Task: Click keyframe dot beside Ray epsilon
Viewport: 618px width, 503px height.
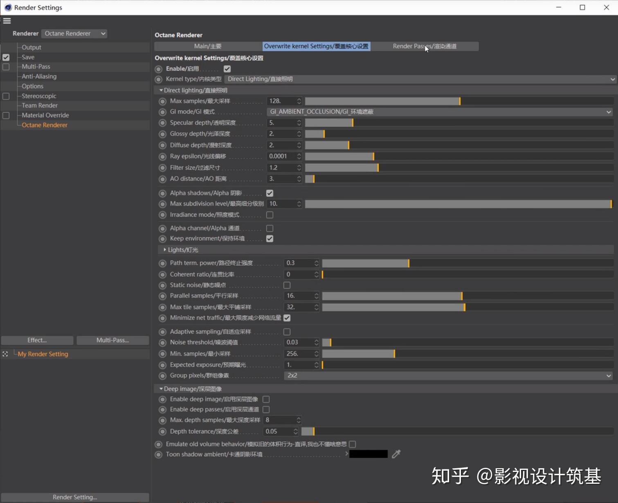Action: (x=162, y=157)
